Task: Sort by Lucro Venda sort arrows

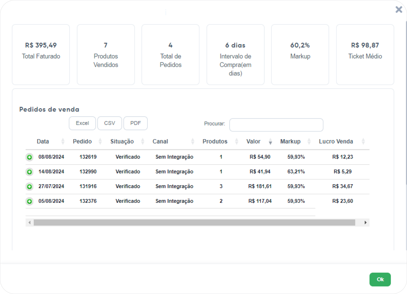Action: tap(363, 141)
